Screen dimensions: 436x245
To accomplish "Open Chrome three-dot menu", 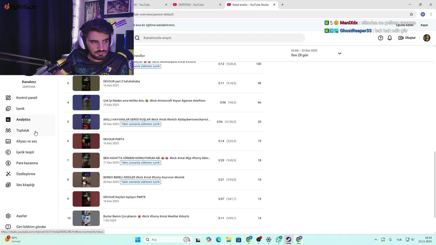I will (x=431, y=14).
